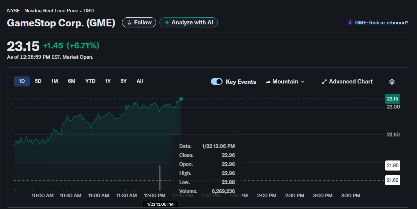Image resolution: width=417 pixels, height=209 pixels.
Task: Toggle Key Events switch off
Action: [x=217, y=81]
